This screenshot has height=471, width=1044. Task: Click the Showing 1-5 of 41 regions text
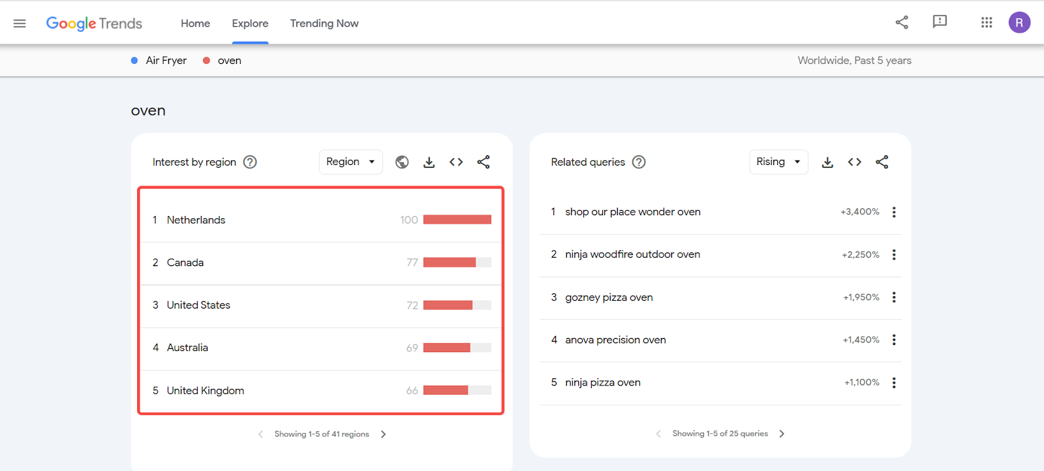coord(322,434)
